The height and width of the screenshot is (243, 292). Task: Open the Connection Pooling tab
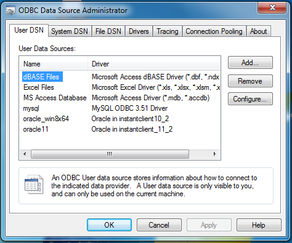214,31
